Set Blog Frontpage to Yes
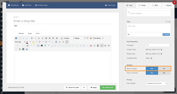177x94 pixels. (x=152, y=69)
